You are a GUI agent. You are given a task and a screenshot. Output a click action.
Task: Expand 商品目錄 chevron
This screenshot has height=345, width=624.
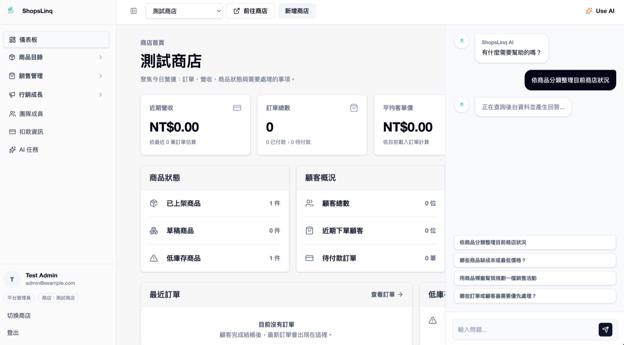[x=101, y=57]
